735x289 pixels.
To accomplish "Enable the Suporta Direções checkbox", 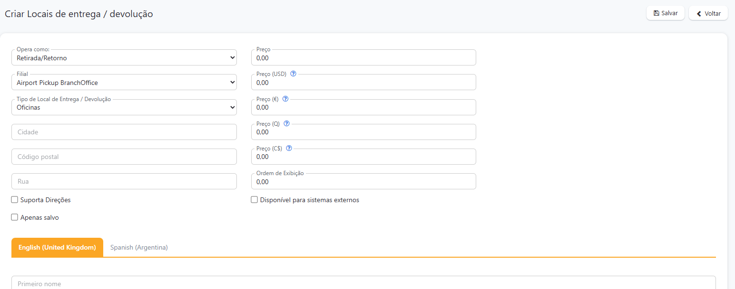I will (x=15, y=200).
